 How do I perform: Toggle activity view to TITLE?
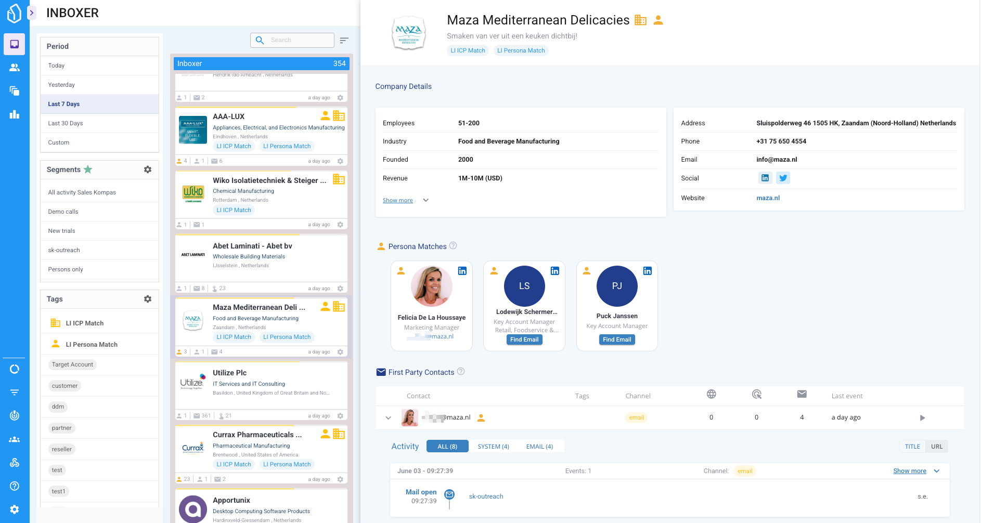click(912, 447)
